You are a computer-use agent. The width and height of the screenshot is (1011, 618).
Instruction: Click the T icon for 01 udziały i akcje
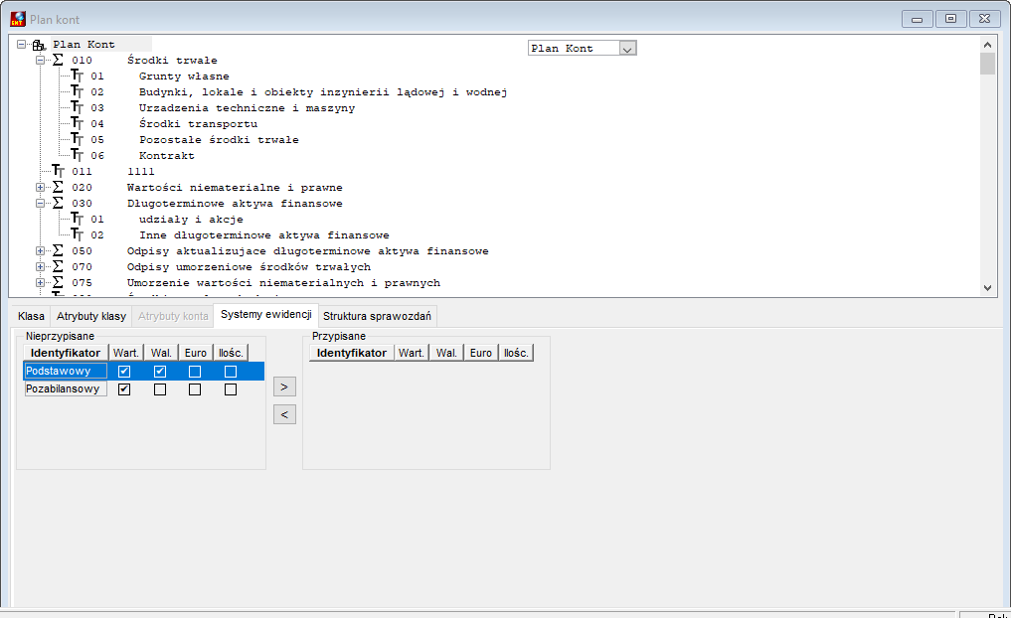pyautogui.click(x=78, y=220)
